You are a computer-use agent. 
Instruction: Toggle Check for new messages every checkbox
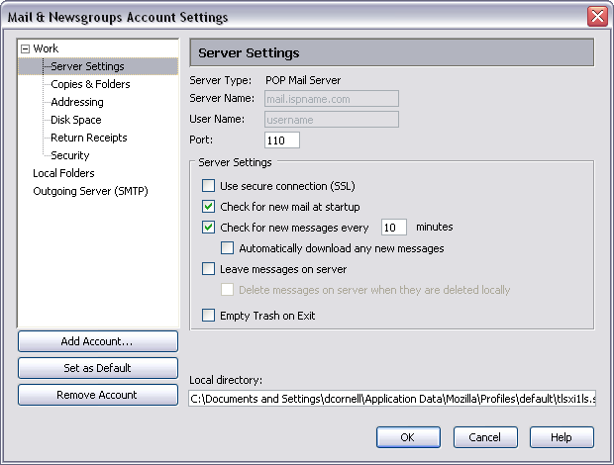pos(208,228)
